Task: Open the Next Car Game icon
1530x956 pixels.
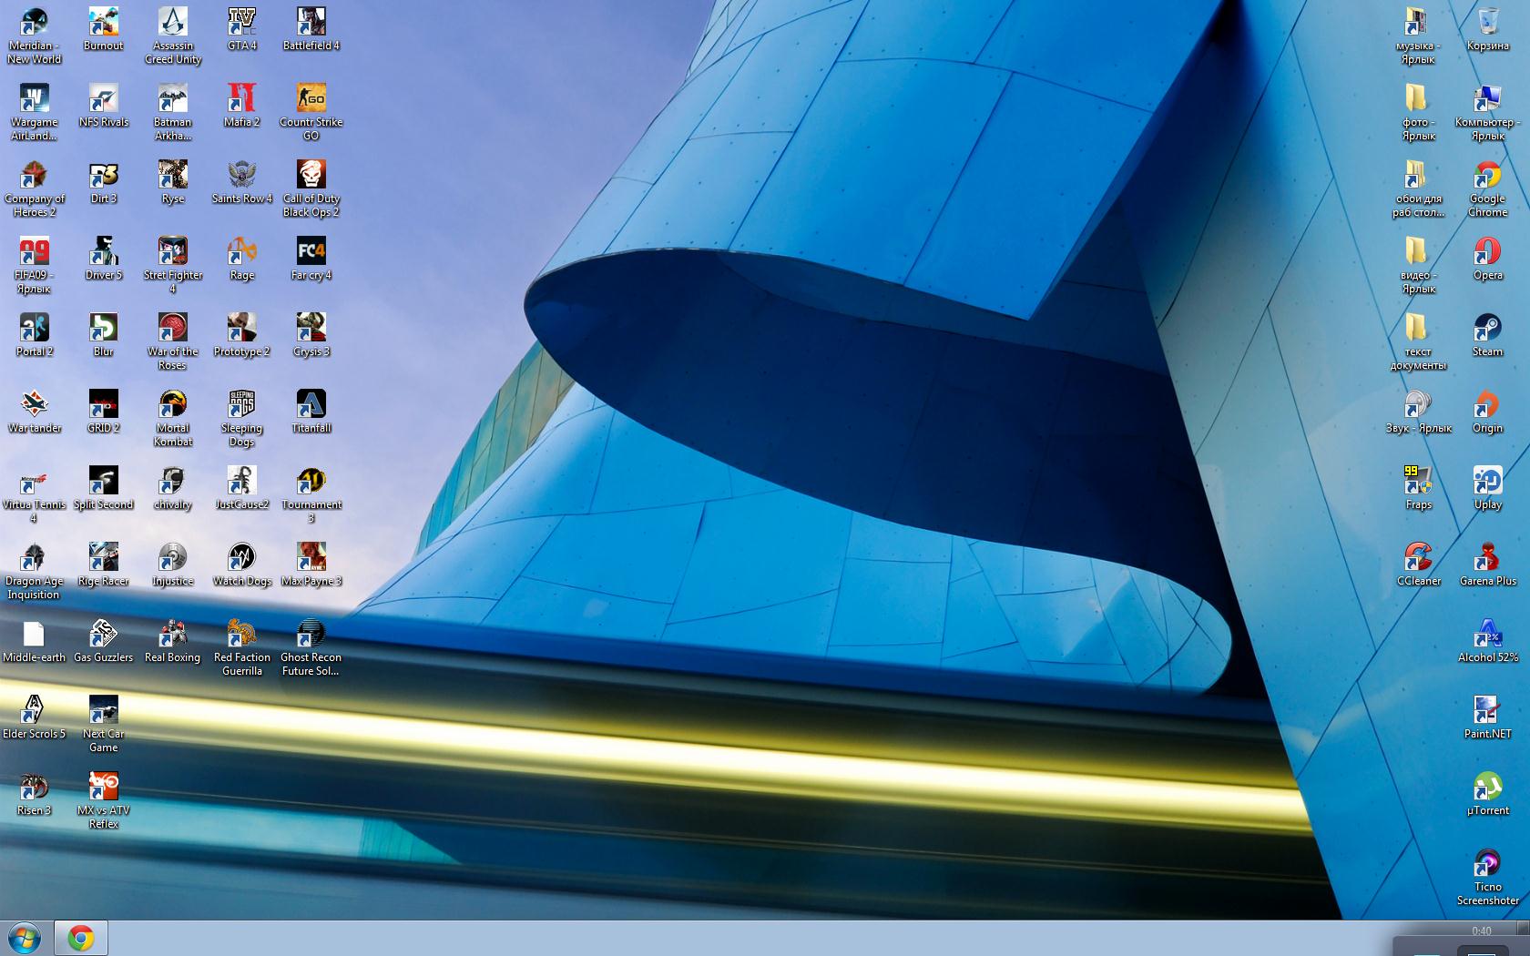Action: coord(103,724)
